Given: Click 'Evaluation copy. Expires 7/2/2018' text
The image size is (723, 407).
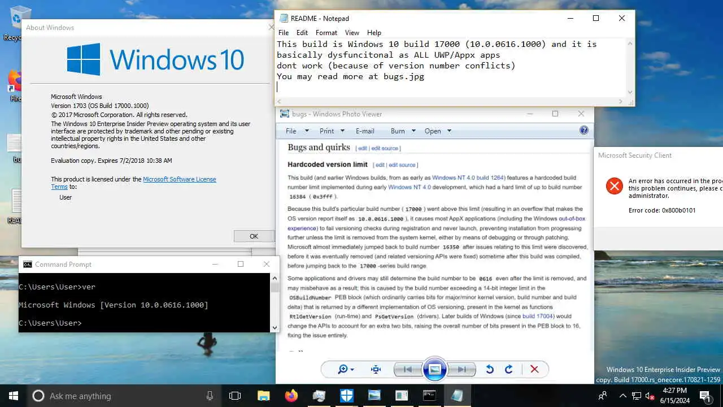Looking at the screenshot, I should pyautogui.click(x=111, y=161).
